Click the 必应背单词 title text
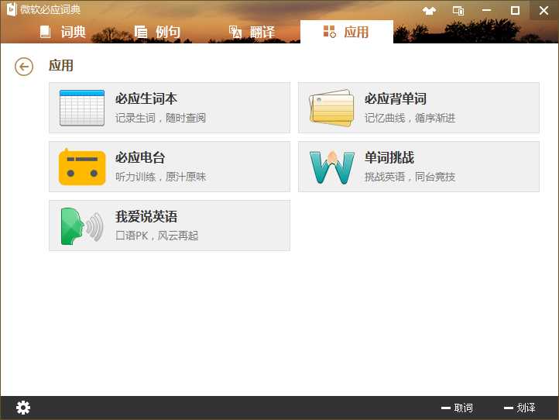This screenshot has width=559, height=420. coord(396,99)
